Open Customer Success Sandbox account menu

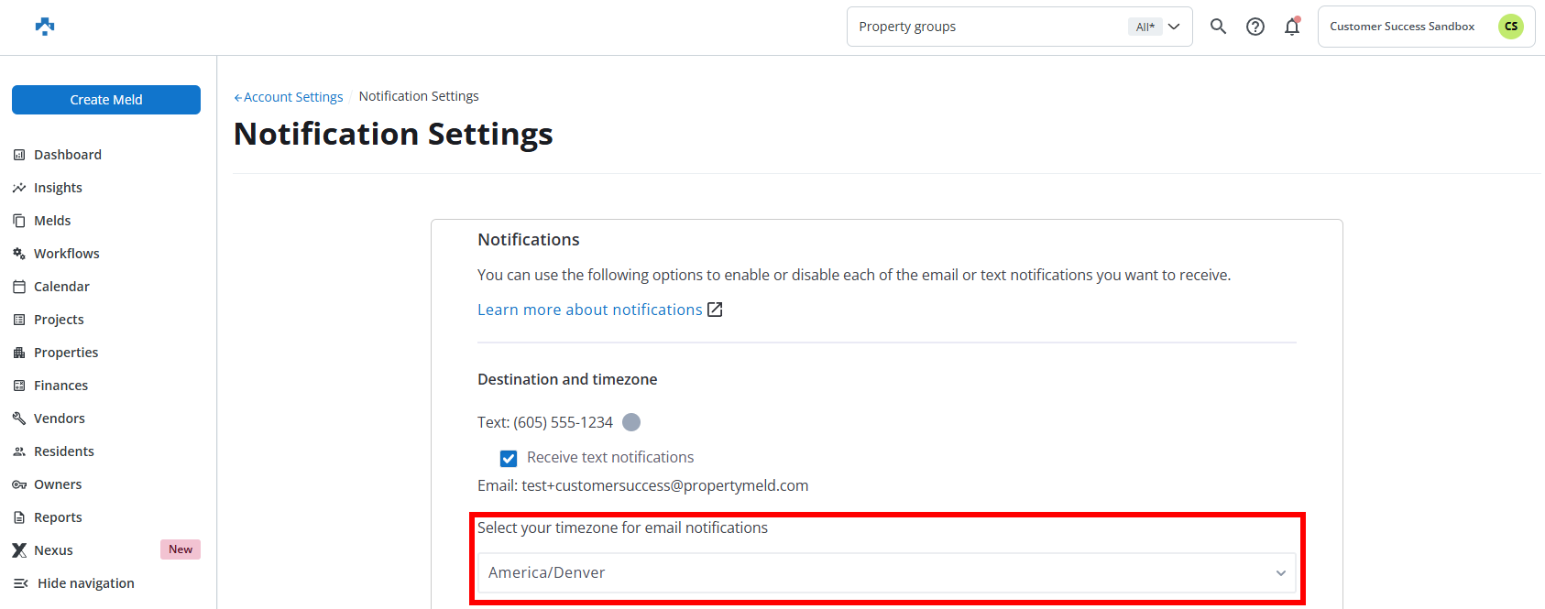click(1401, 27)
